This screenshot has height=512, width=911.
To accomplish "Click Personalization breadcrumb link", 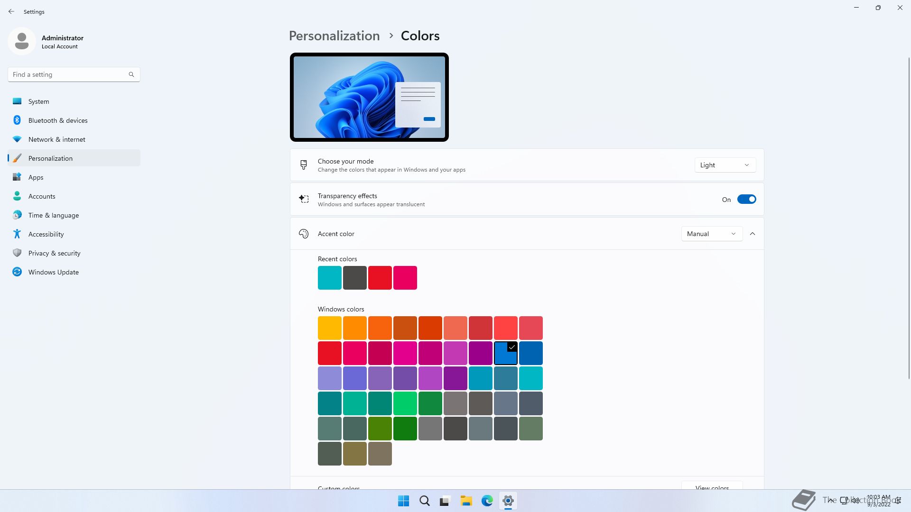I will pyautogui.click(x=334, y=36).
